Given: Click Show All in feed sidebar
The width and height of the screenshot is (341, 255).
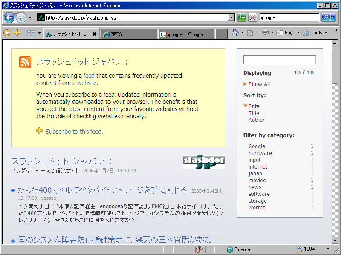Looking at the screenshot, I should pos(259,84).
